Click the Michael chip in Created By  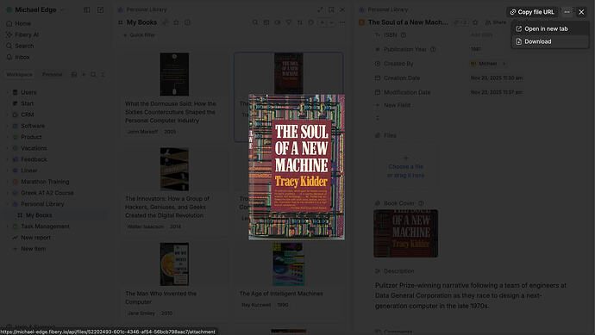pyautogui.click(x=484, y=64)
